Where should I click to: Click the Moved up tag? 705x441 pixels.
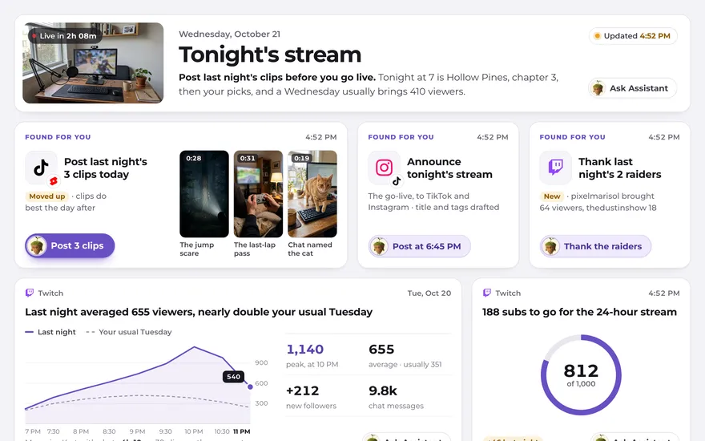[x=46, y=196]
